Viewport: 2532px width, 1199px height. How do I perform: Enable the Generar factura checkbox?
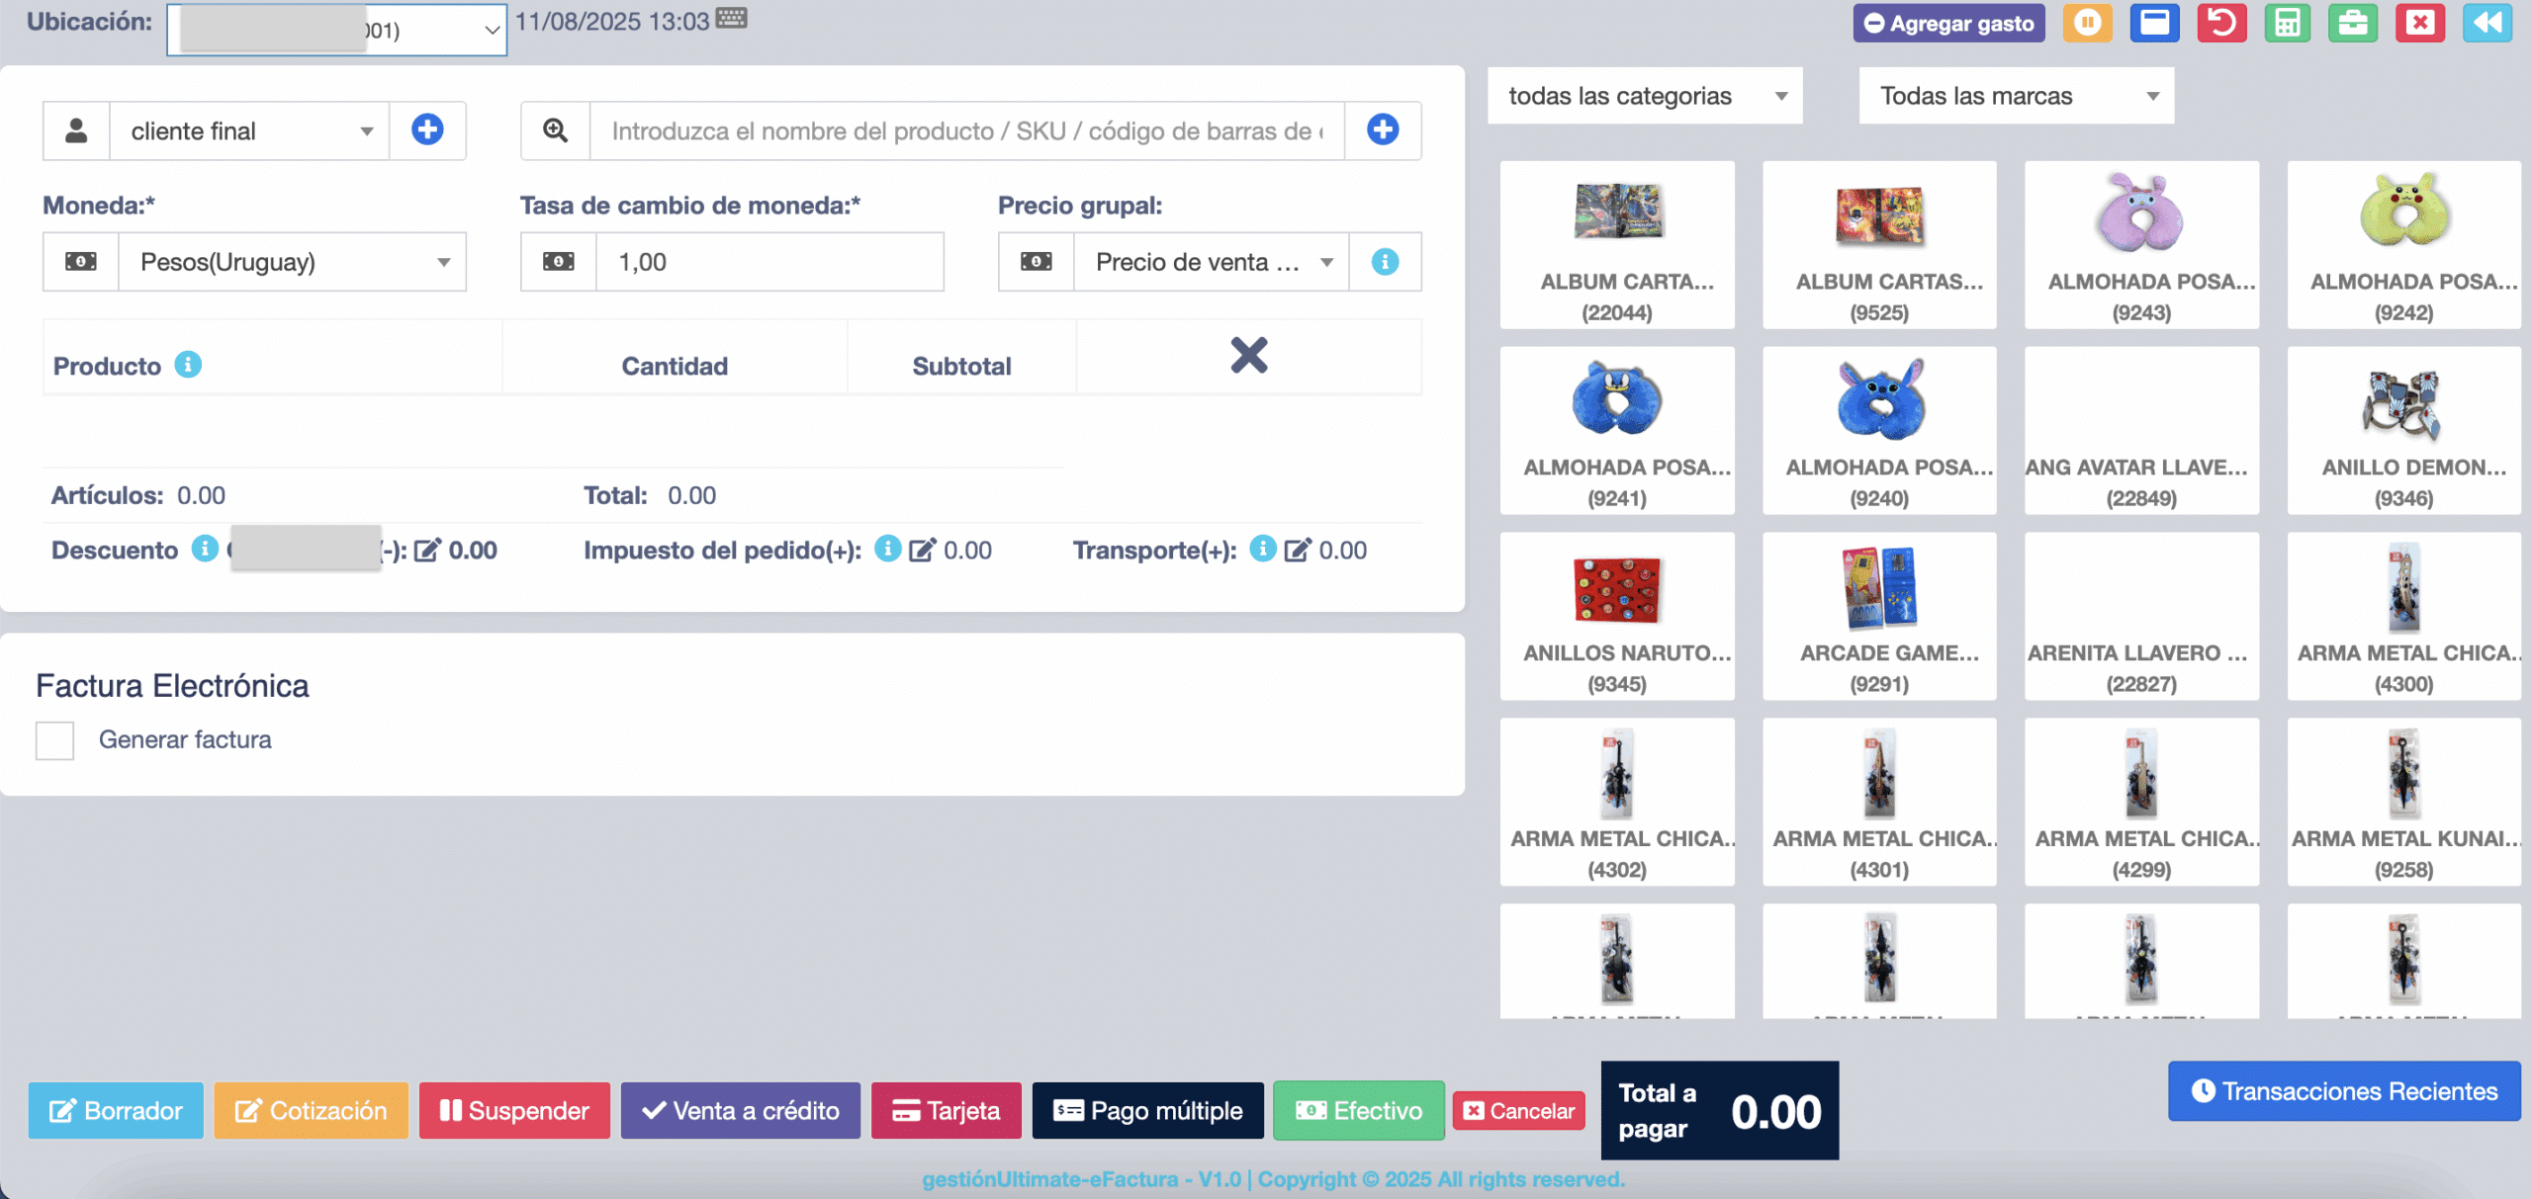coord(55,739)
